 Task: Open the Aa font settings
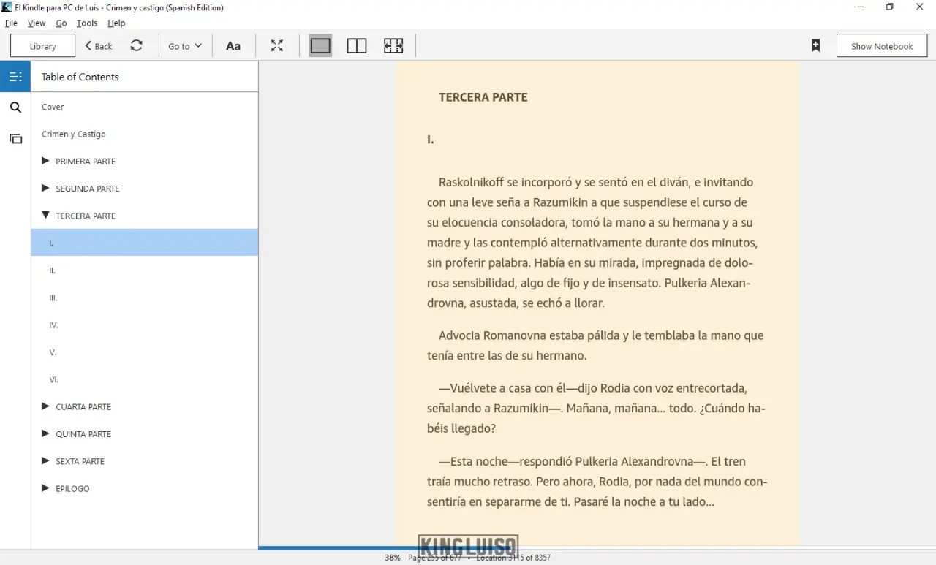coord(233,46)
